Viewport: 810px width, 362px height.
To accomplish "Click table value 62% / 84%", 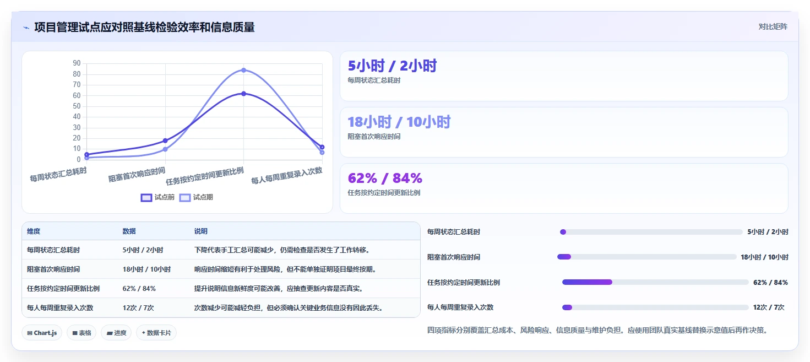I will coord(139,288).
